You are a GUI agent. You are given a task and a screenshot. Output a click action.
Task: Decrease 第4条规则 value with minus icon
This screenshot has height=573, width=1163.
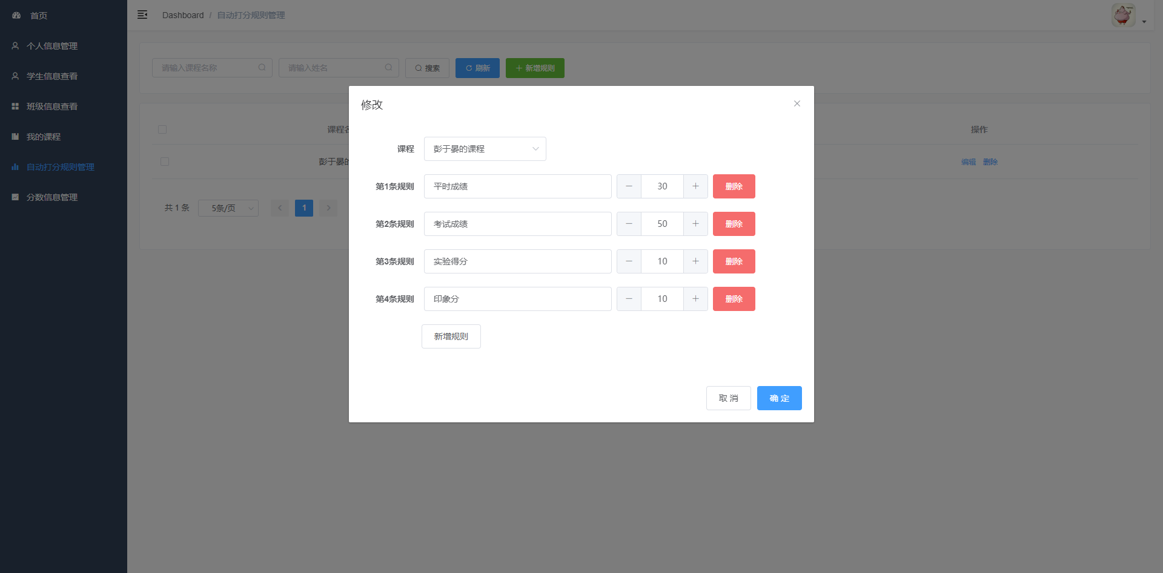pos(629,299)
